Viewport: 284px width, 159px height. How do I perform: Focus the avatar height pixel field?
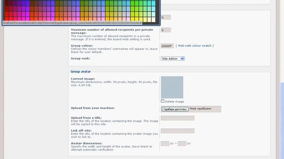click(x=182, y=144)
